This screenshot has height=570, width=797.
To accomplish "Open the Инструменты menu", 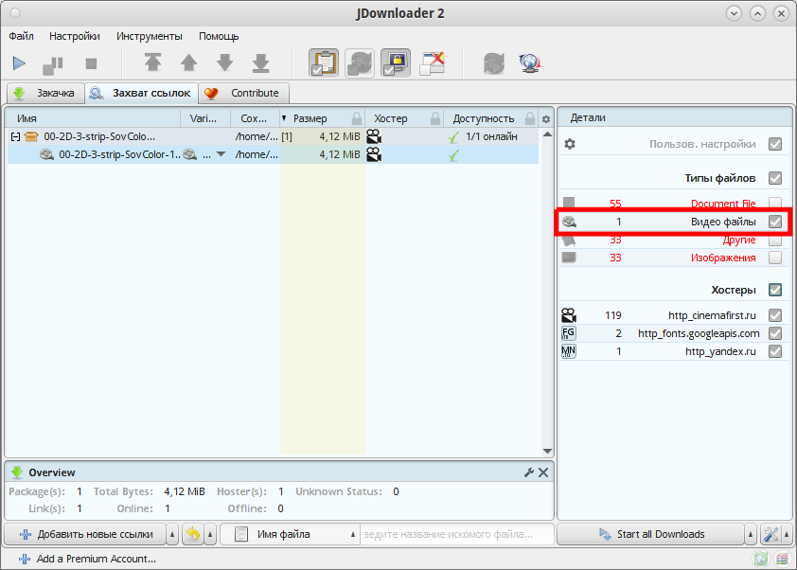I will (x=150, y=36).
